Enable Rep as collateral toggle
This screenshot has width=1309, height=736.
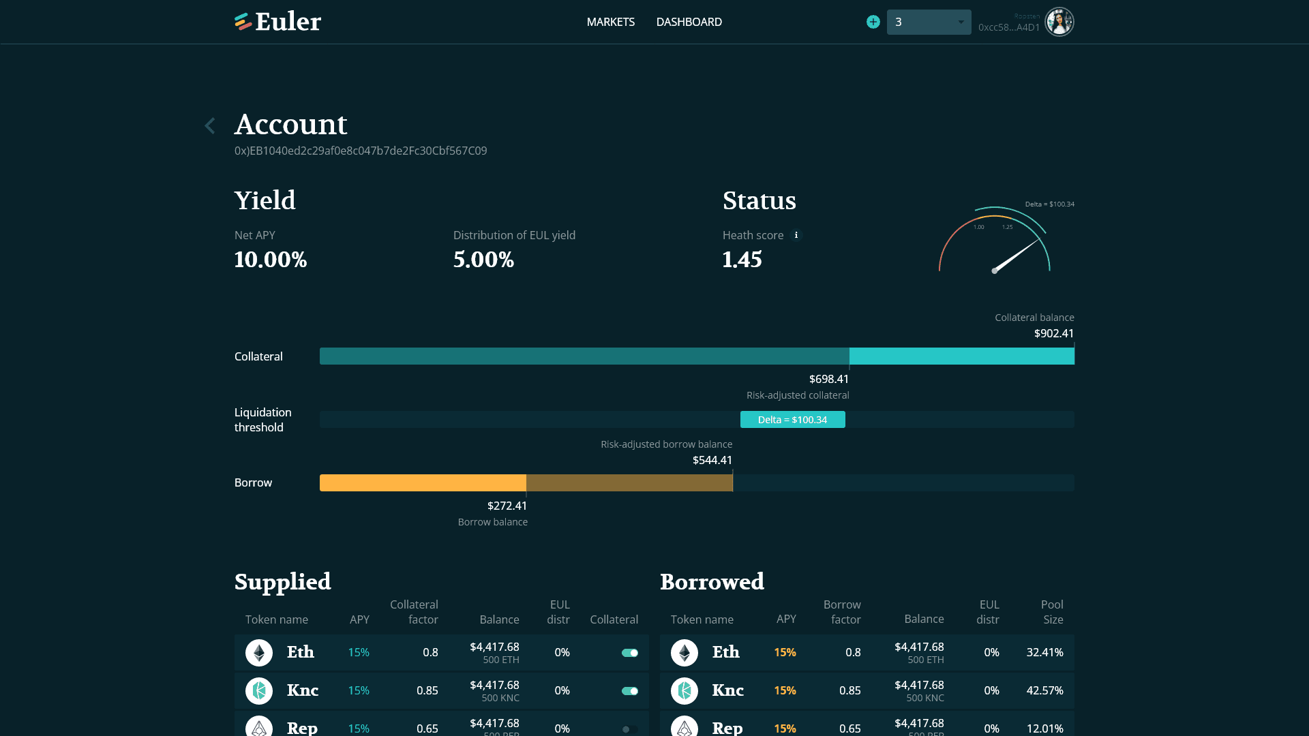tap(630, 729)
